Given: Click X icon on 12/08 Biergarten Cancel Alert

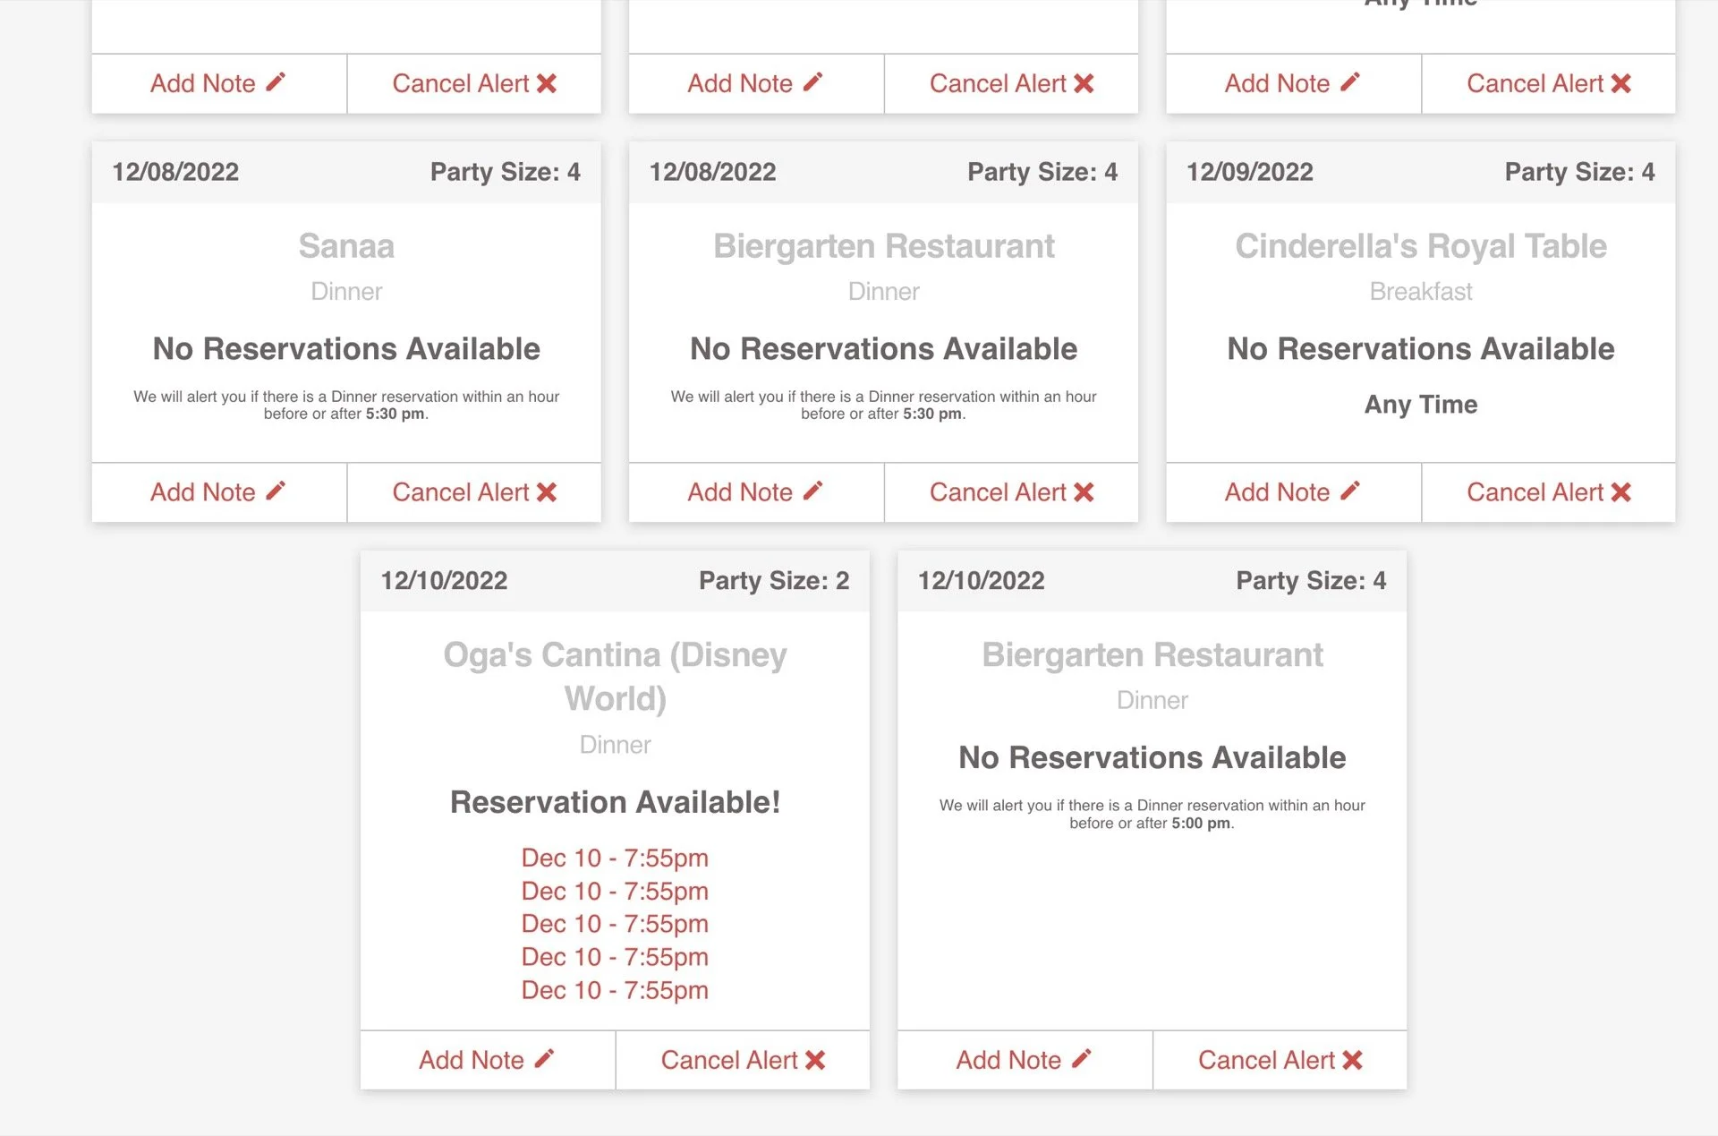Looking at the screenshot, I should point(1084,492).
